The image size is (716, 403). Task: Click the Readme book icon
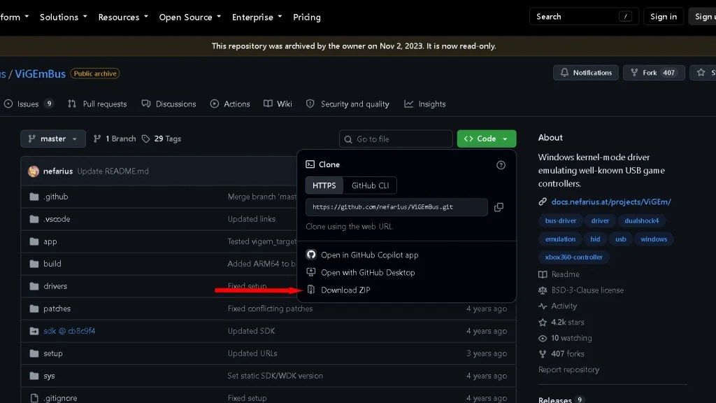point(543,274)
